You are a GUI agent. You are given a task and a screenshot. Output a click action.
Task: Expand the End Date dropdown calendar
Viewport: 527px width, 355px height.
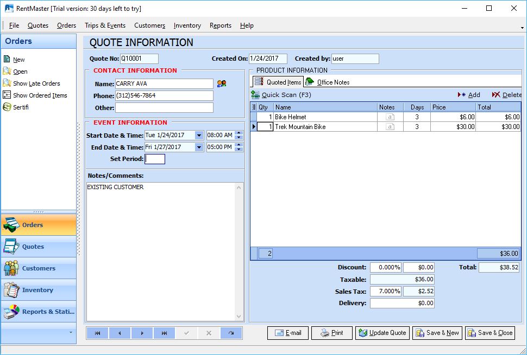click(x=199, y=147)
